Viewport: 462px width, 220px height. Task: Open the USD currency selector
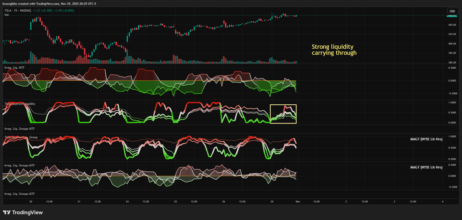452,11
